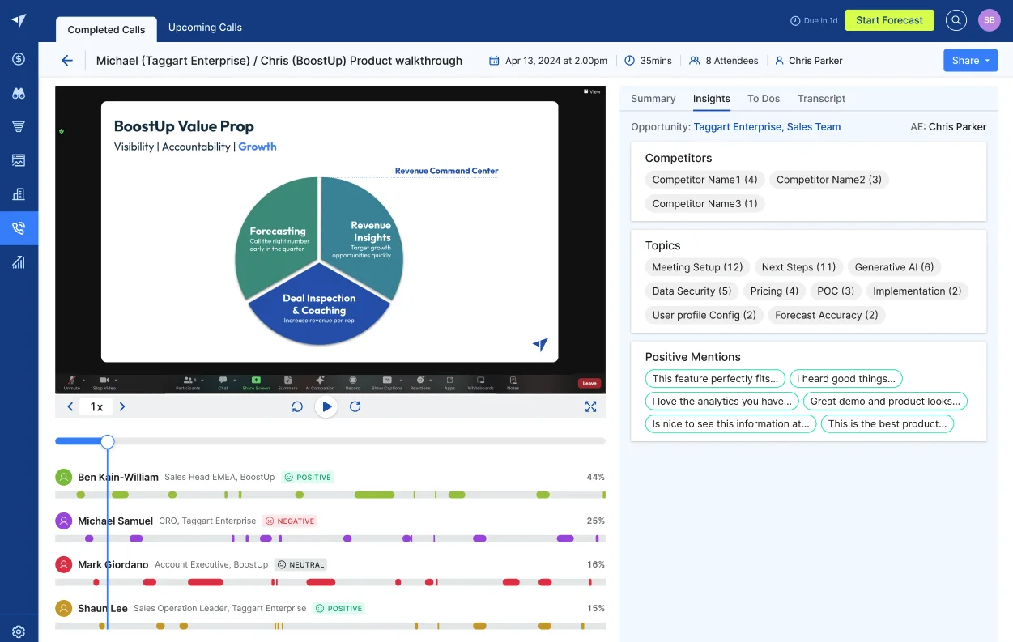The image size is (1013, 642).
Task: Select the phone calls sidebar icon
Action: [19, 228]
